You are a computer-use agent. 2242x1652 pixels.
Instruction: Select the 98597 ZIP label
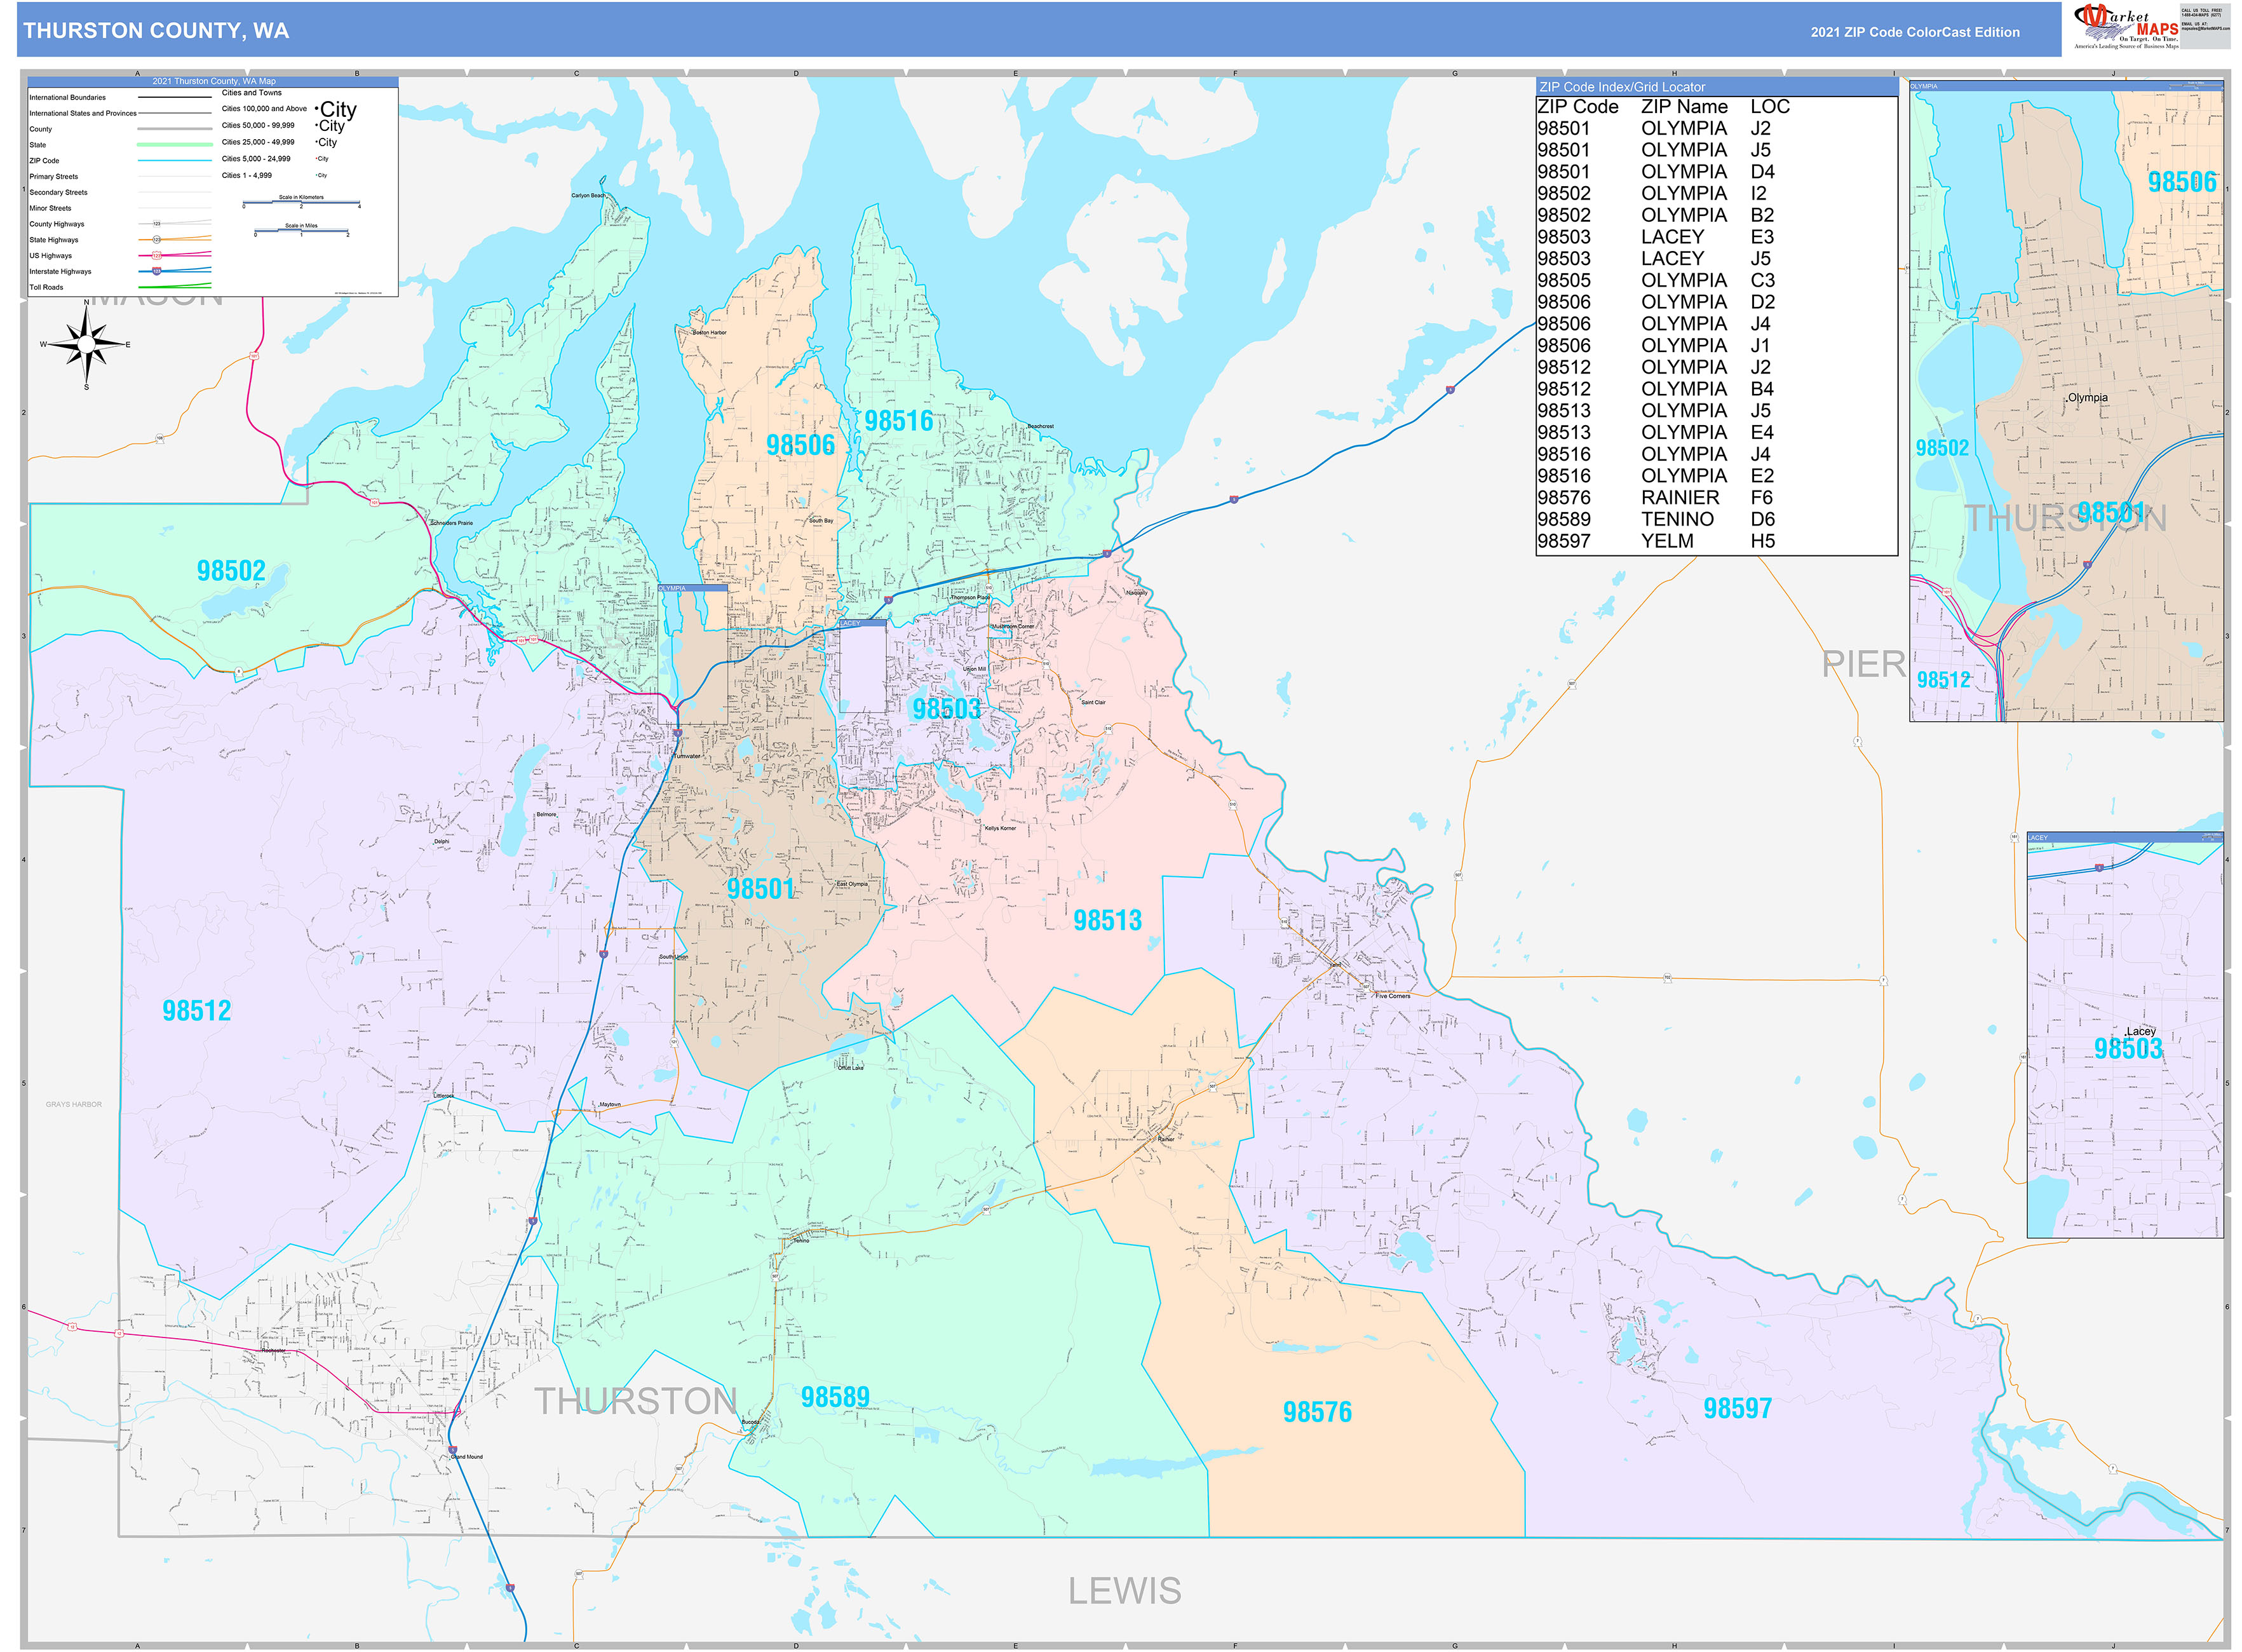coord(1737,1408)
